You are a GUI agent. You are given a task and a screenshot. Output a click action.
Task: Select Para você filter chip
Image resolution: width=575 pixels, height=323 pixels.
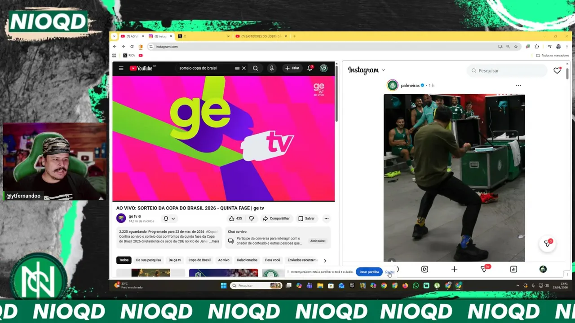click(x=272, y=260)
